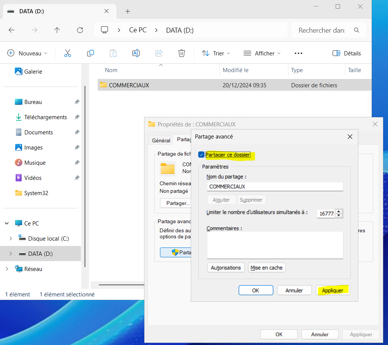Click the Autorisations button
388x345 pixels.
click(226, 268)
